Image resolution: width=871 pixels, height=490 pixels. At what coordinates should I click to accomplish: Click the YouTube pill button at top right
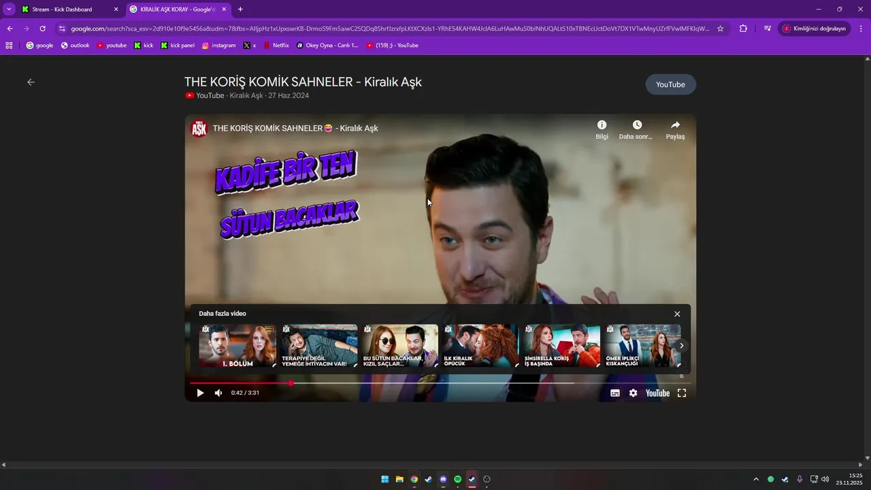[670, 84]
